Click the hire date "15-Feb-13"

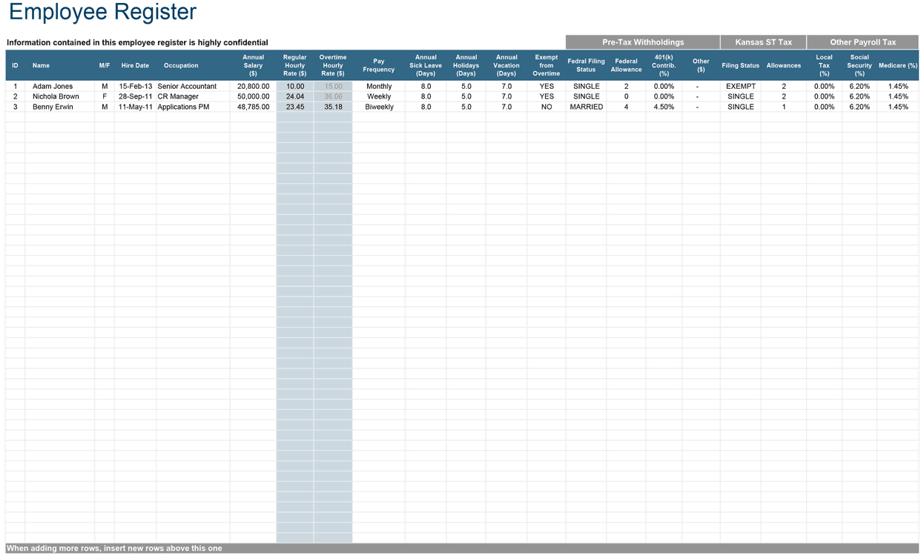[135, 86]
